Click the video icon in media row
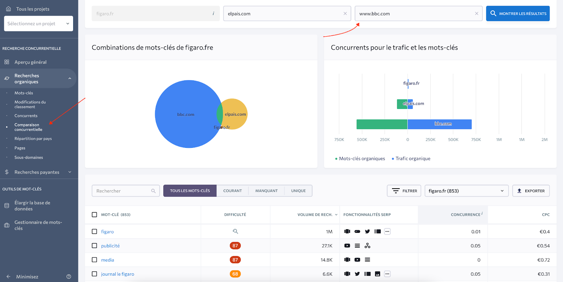The height and width of the screenshot is (282, 563). click(357, 260)
